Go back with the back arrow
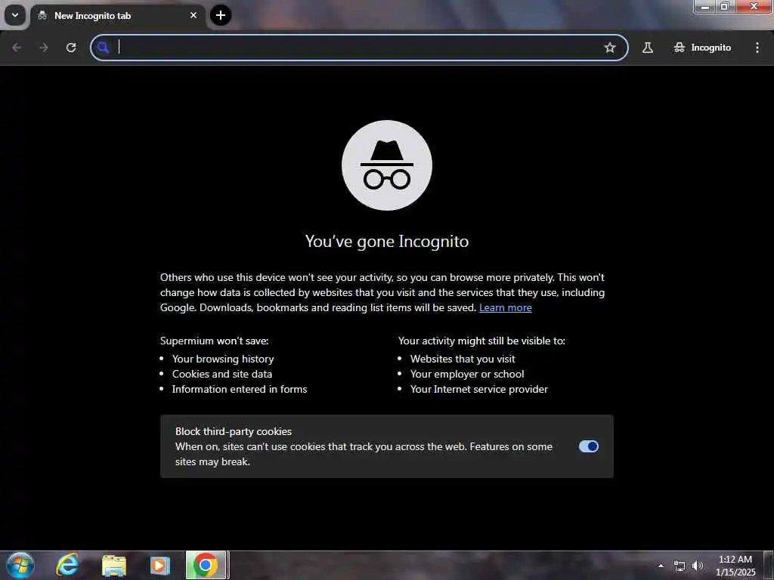774x580 pixels. pyautogui.click(x=17, y=48)
